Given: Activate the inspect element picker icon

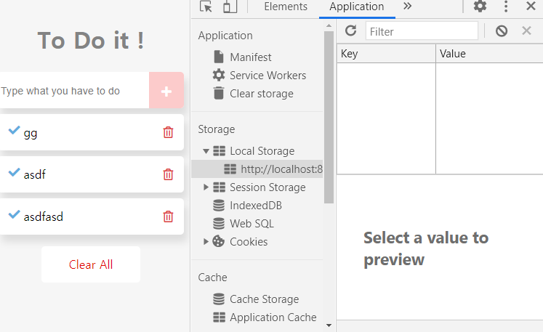Looking at the screenshot, I should click(206, 7).
